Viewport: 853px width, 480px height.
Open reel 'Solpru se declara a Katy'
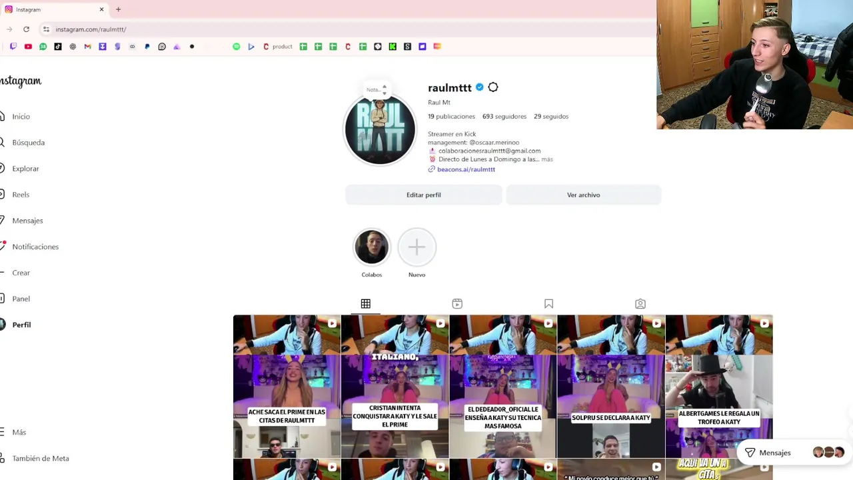(610, 386)
